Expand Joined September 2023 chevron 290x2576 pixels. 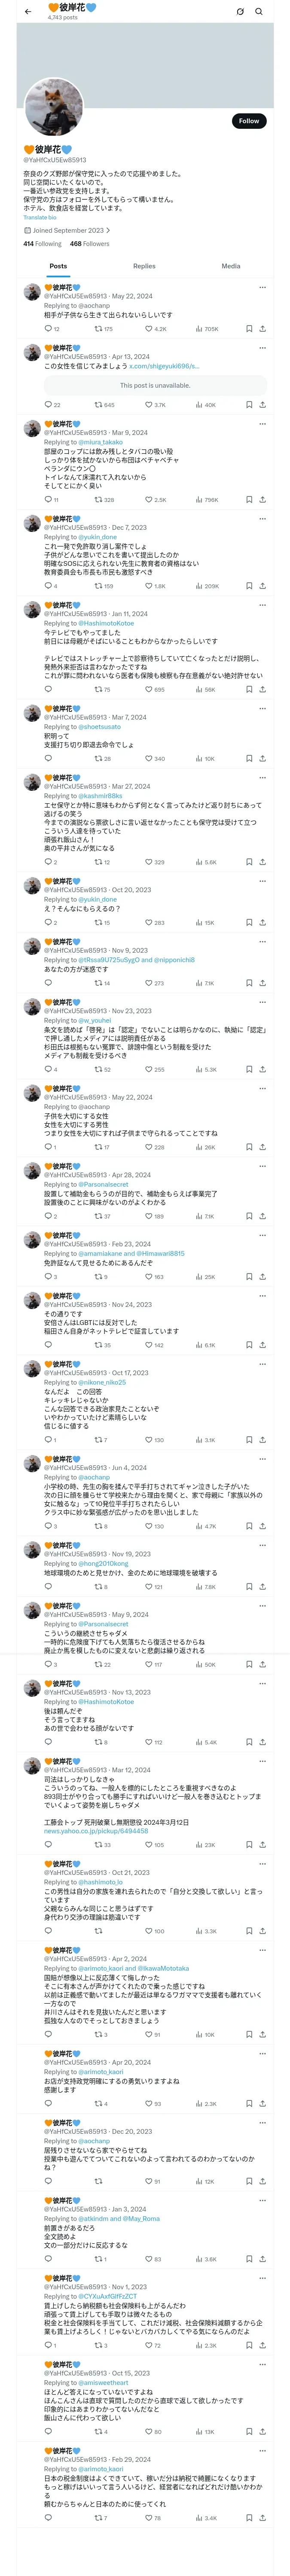point(108,230)
